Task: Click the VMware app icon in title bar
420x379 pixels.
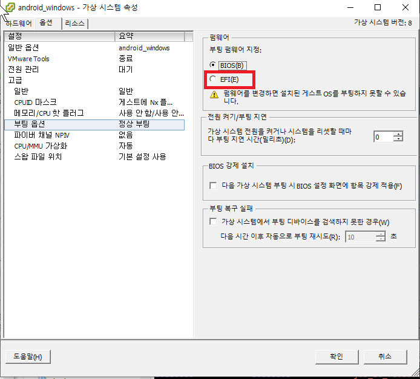Action: 10,7
